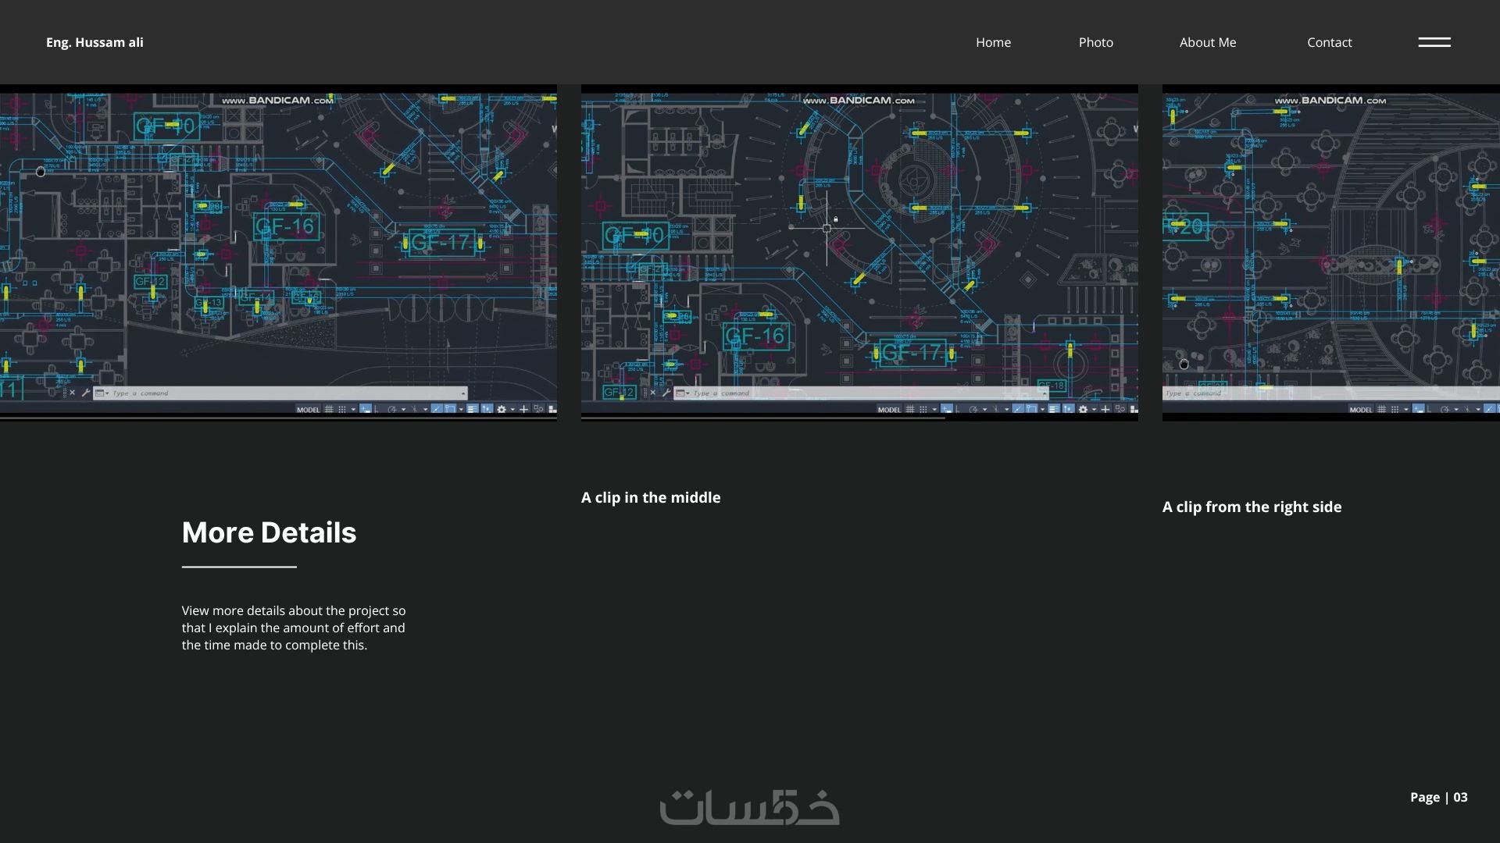The height and width of the screenshot is (843, 1500).
Task: Click wrench customize icon in middle clip
Action: (x=666, y=393)
